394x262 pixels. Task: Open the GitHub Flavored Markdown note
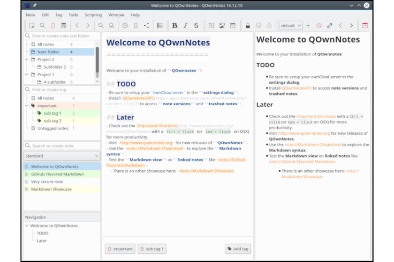[x=62, y=174]
